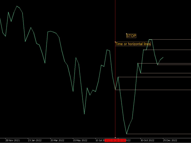Click the 28 Nov 2021 axis date
Image resolution: width=191 pixels, height=143 pixels.
pyautogui.click(x=12, y=140)
